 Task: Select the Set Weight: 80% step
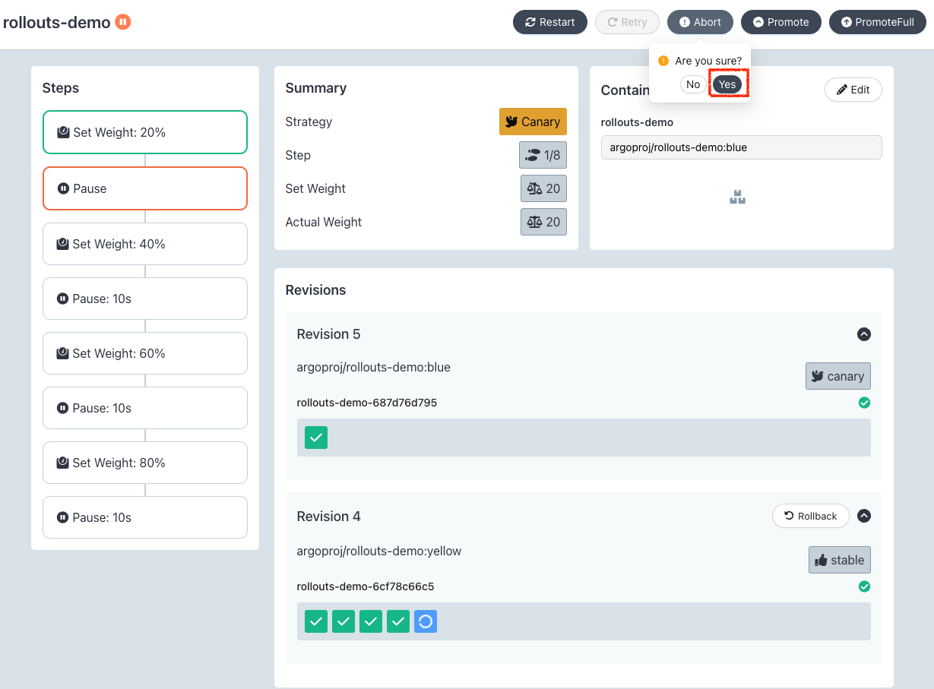[145, 463]
